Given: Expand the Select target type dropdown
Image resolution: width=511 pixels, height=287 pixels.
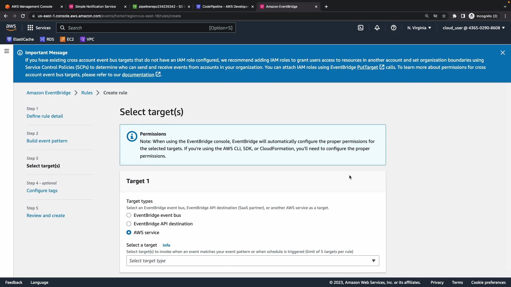Looking at the screenshot, I should pyautogui.click(x=253, y=261).
